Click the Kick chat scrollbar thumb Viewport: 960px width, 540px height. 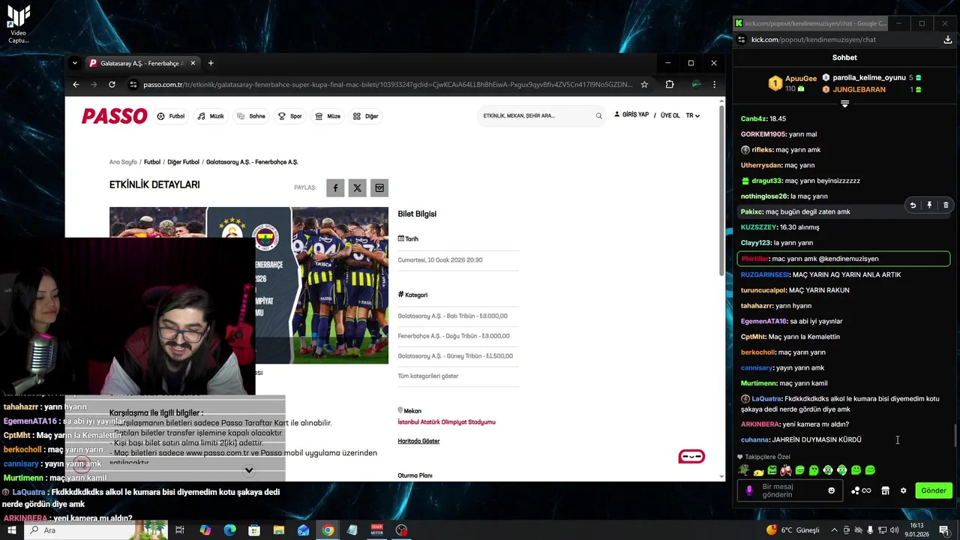tap(955, 434)
